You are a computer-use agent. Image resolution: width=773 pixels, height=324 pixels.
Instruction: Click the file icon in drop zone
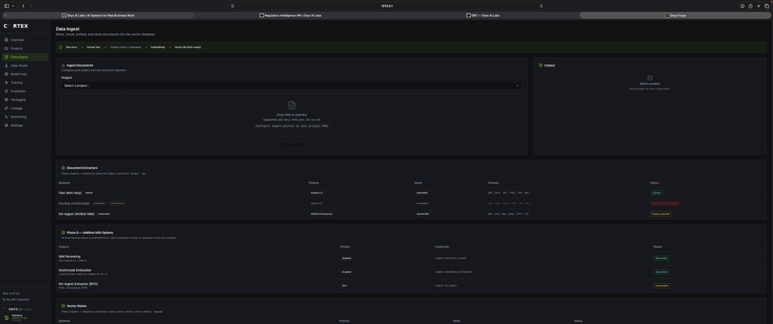pos(292,105)
